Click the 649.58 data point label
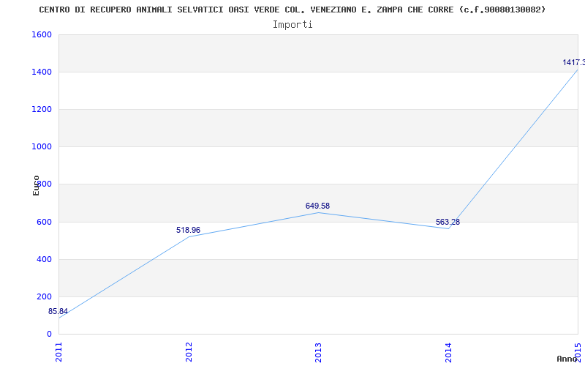This screenshot has width=585, height=366. 317,206
